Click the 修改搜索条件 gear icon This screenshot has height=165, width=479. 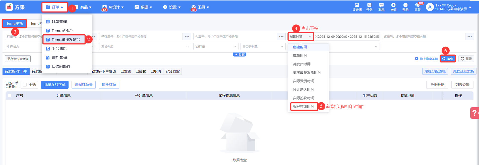click(x=416, y=59)
